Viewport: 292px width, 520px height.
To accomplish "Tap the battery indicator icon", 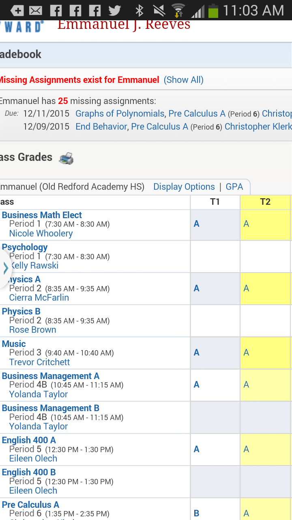I will [x=213, y=11].
